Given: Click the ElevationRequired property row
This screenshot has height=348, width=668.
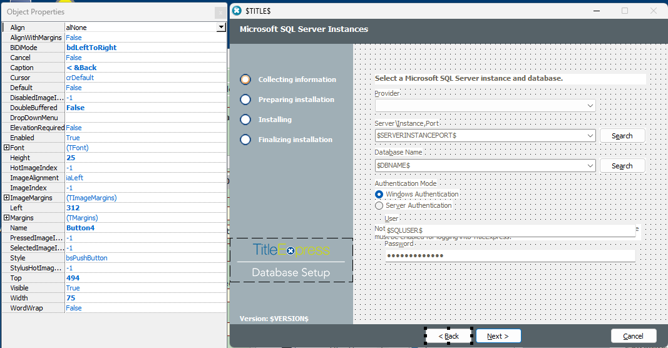Looking at the screenshot, I should pyautogui.click(x=114, y=127).
